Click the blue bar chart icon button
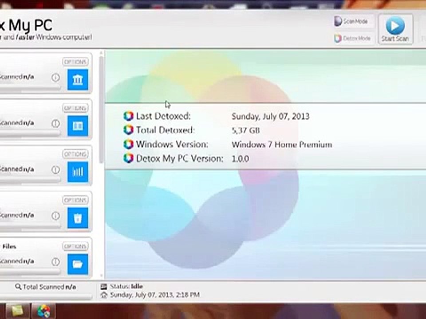 [x=78, y=172]
